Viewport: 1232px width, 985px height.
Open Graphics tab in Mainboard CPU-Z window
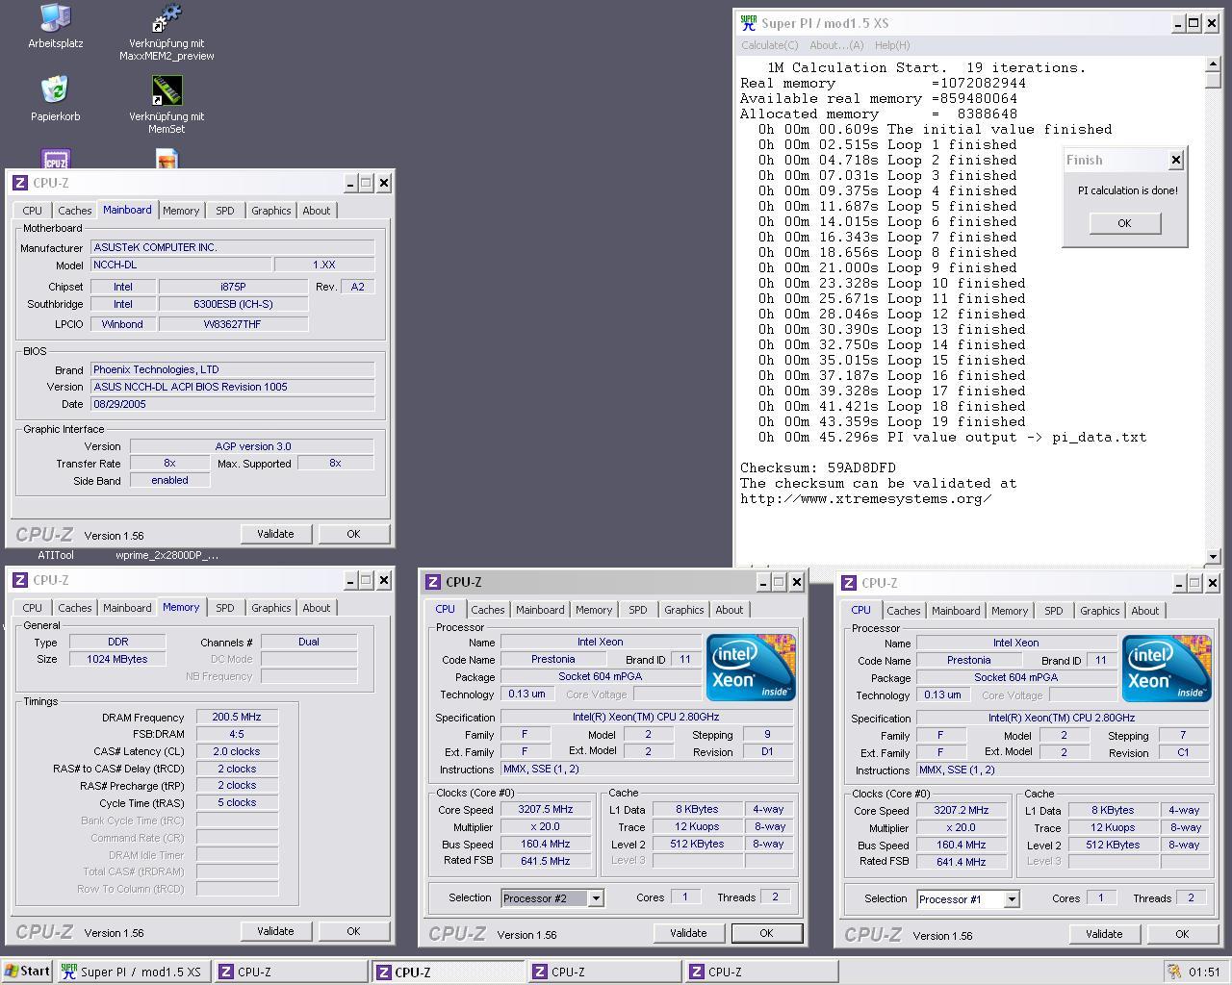tap(270, 211)
